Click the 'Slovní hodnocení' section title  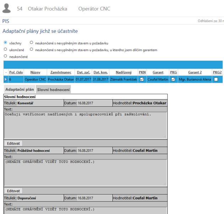[x=20, y=97]
